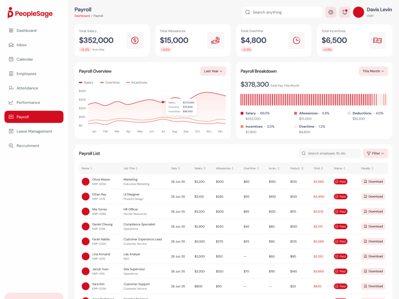
Task: Click the Paid status badge for Lina Armand
Action: (340, 256)
